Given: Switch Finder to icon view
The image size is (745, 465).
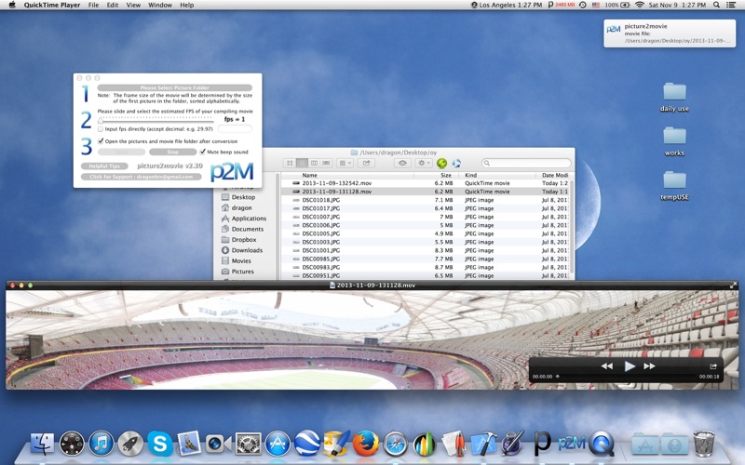Looking at the screenshot, I should click(x=290, y=164).
